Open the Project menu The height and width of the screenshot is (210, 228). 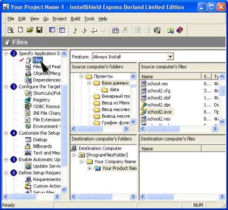(x=60, y=19)
